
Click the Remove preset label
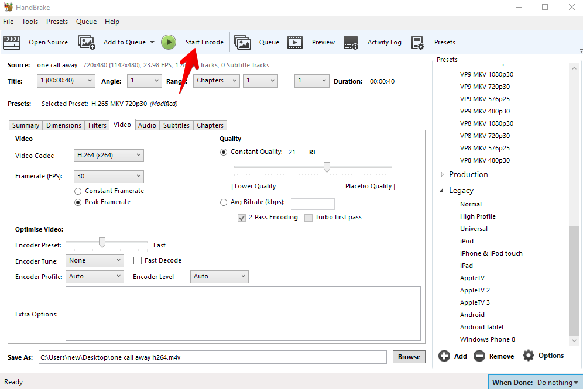[x=502, y=356]
